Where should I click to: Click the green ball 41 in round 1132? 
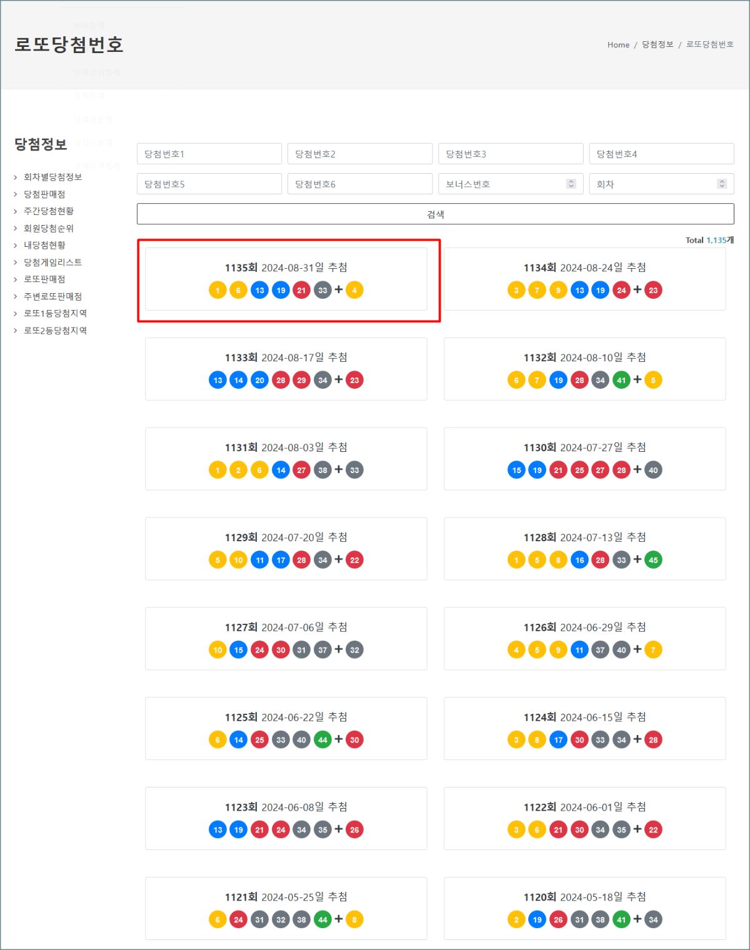pos(621,380)
